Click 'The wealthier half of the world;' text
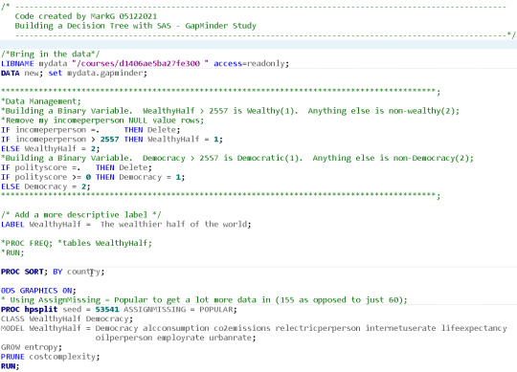 [176, 225]
